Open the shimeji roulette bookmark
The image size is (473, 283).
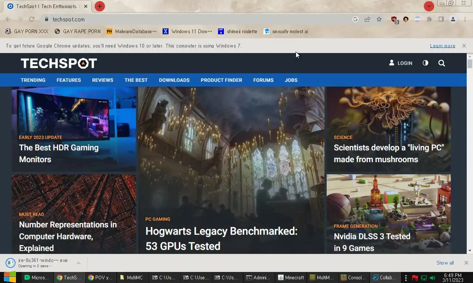(238, 31)
